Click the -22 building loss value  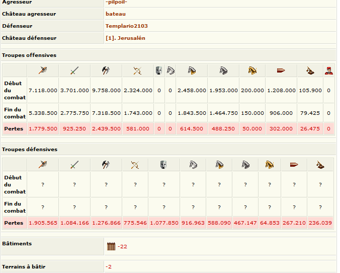click(122, 246)
